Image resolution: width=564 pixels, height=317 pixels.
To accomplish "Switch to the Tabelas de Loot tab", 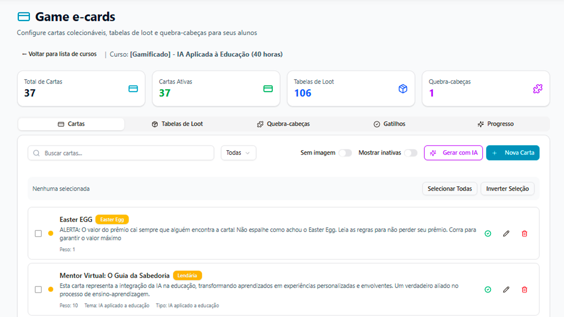I will click(177, 124).
